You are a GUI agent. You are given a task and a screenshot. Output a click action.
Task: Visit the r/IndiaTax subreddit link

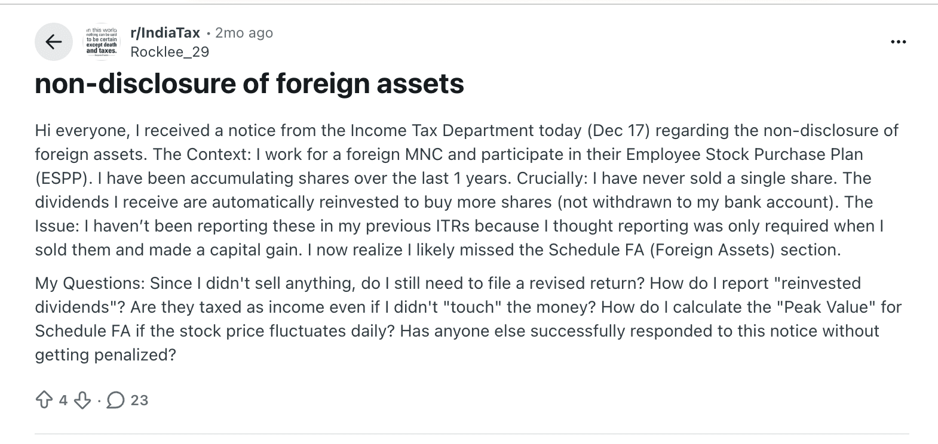click(165, 33)
